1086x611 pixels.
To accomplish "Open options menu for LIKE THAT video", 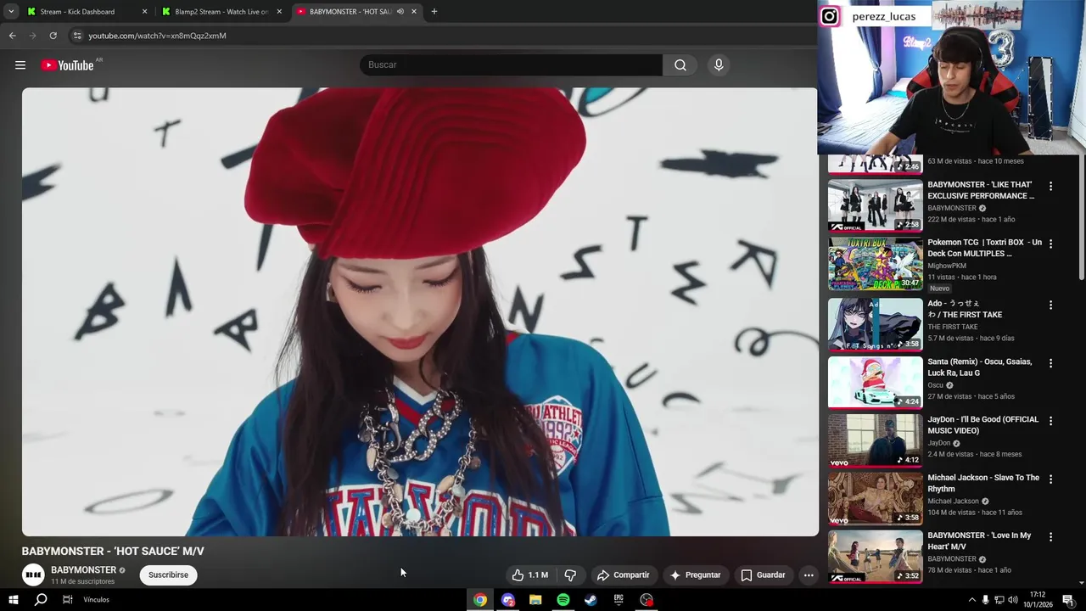I will pos(1050,186).
